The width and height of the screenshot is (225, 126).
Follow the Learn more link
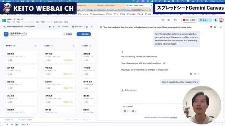(x=174, y=118)
